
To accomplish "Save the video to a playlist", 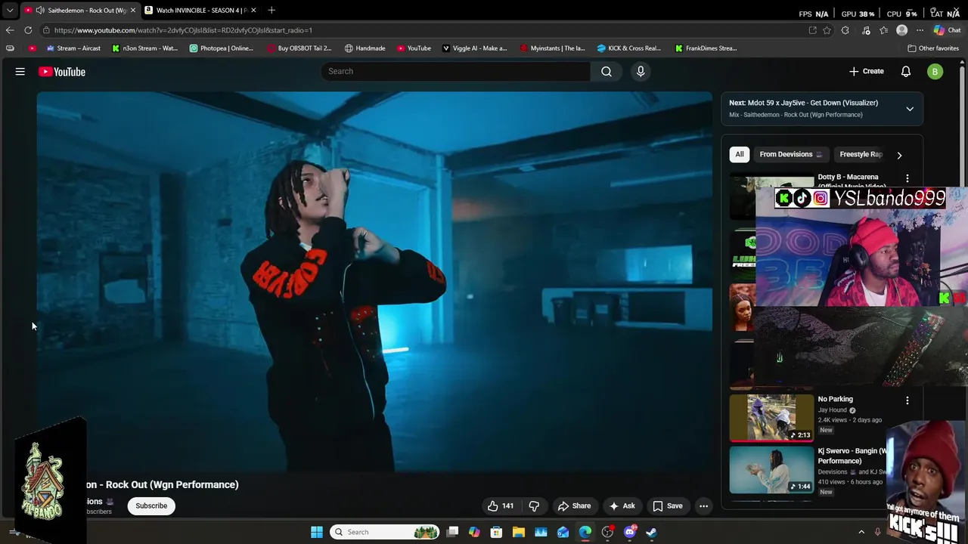I will click(x=668, y=506).
